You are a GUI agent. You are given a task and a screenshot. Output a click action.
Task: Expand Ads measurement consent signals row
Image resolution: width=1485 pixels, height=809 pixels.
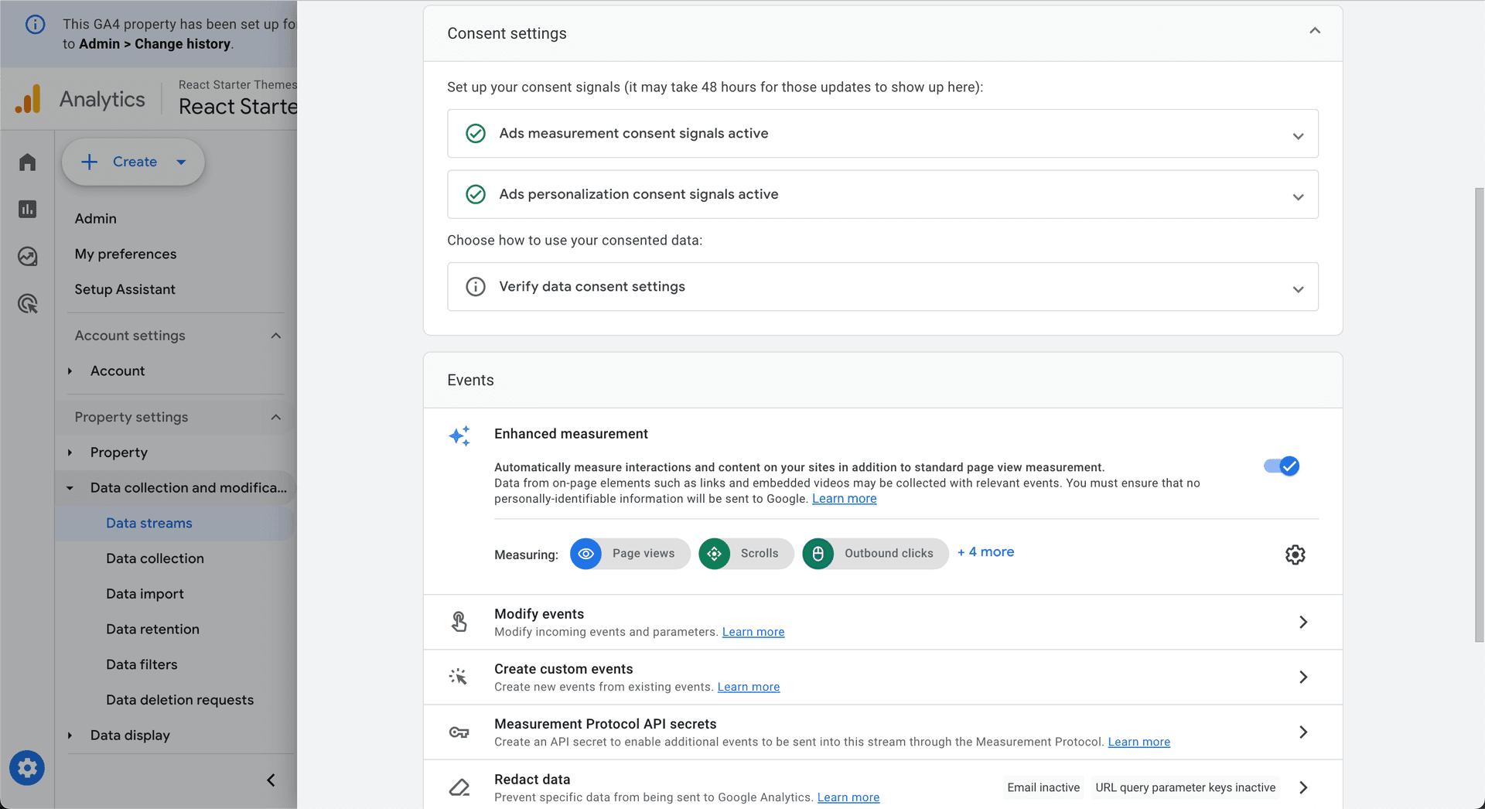tap(1298, 135)
